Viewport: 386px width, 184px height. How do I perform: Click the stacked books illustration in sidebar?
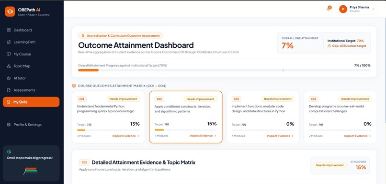pyautogui.click(x=31, y=171)
